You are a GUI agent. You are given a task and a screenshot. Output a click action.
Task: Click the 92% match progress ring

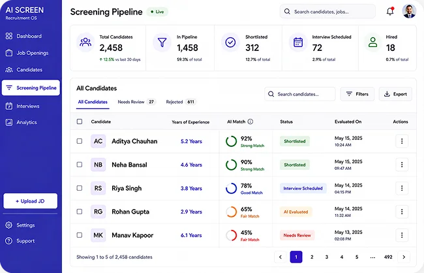click(x=231, y=141)
